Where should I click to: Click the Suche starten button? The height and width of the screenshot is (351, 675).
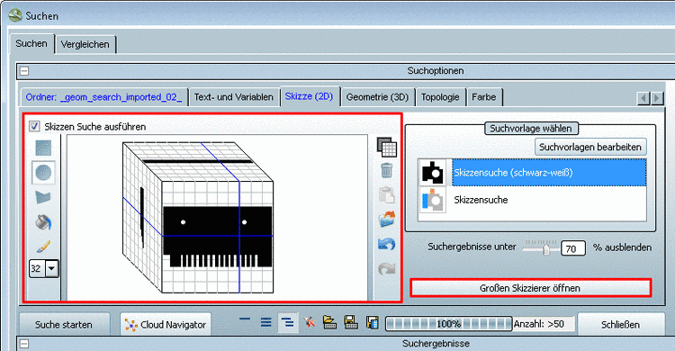[x=64, y=324]
